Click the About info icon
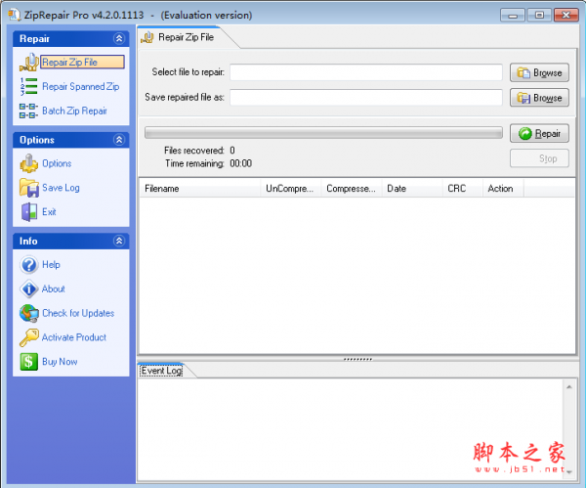 [x=28, y=288]
